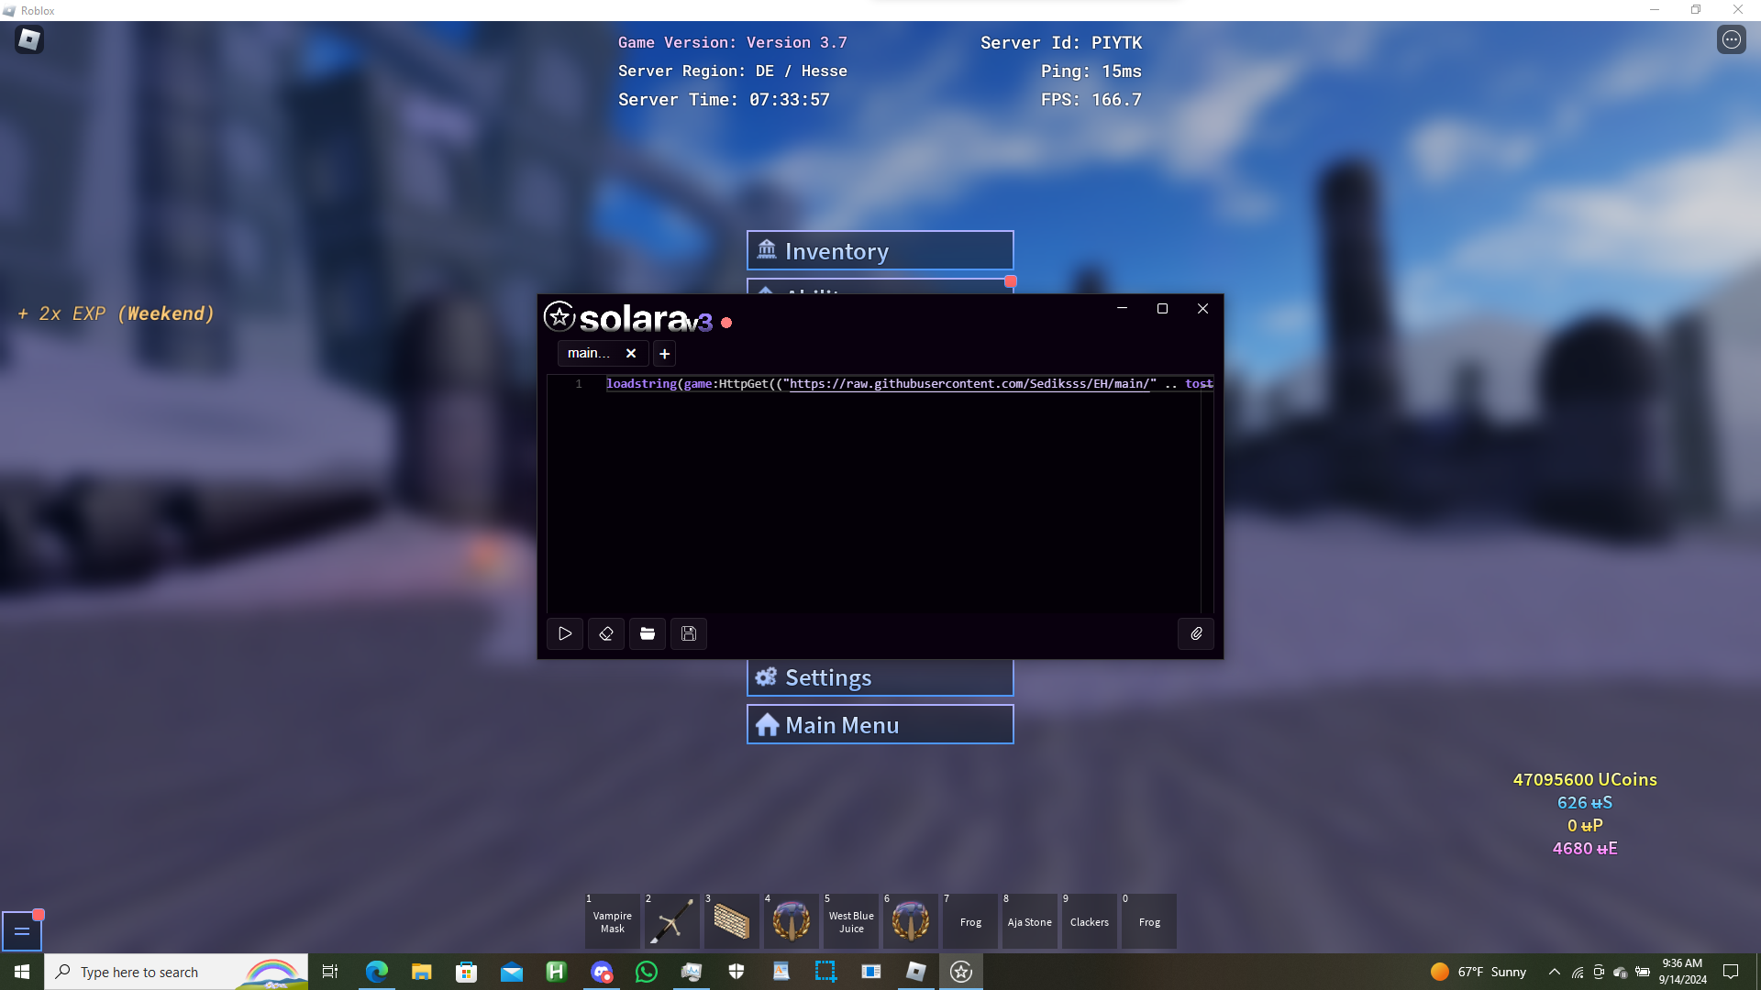Close the main script tab
This screenshot has height=990, width=1761.
pyautogui.click(x=631, y=354)
